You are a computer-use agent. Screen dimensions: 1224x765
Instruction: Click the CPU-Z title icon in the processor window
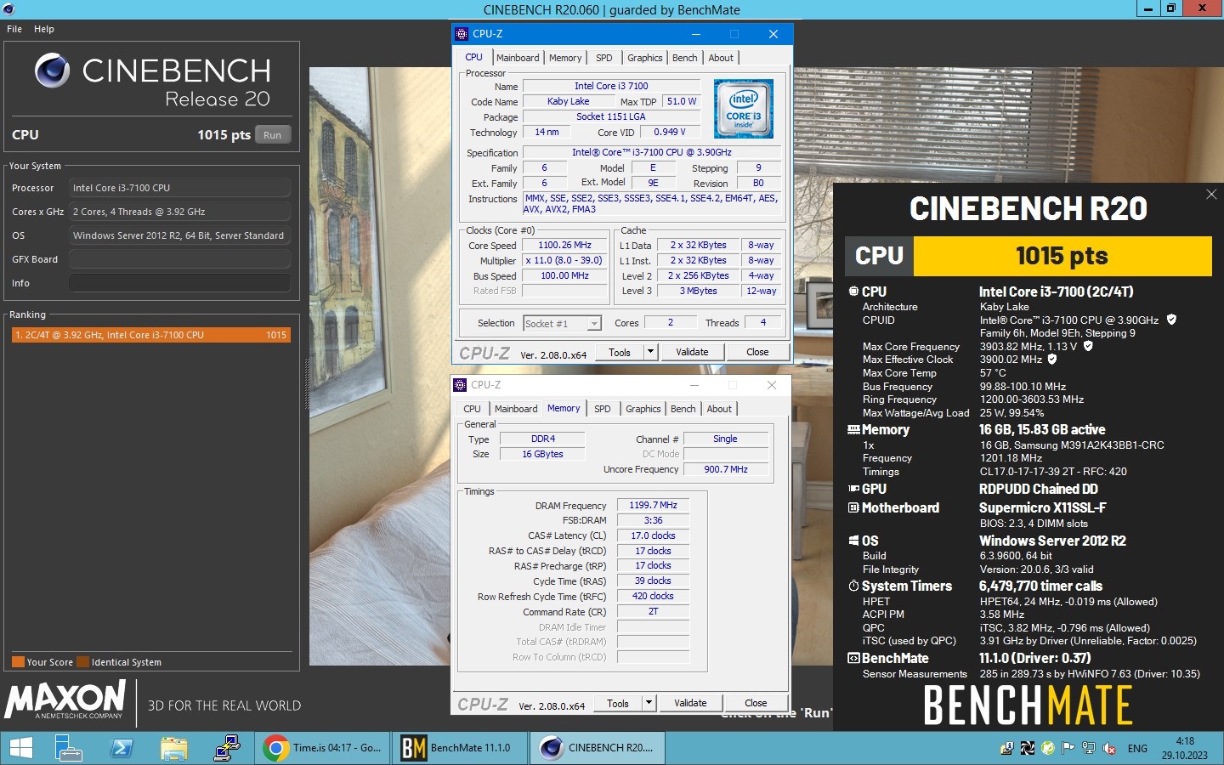[x=462, y=34]
